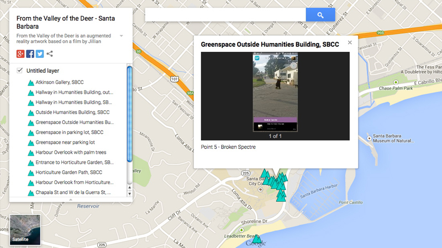442x248 pixels.
Task: Click the generic share icon
Action: pyautogui.click(x=50, y=53)
